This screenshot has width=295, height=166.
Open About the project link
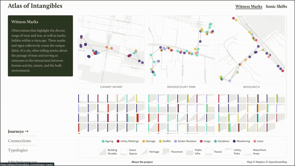coord(142,162)
